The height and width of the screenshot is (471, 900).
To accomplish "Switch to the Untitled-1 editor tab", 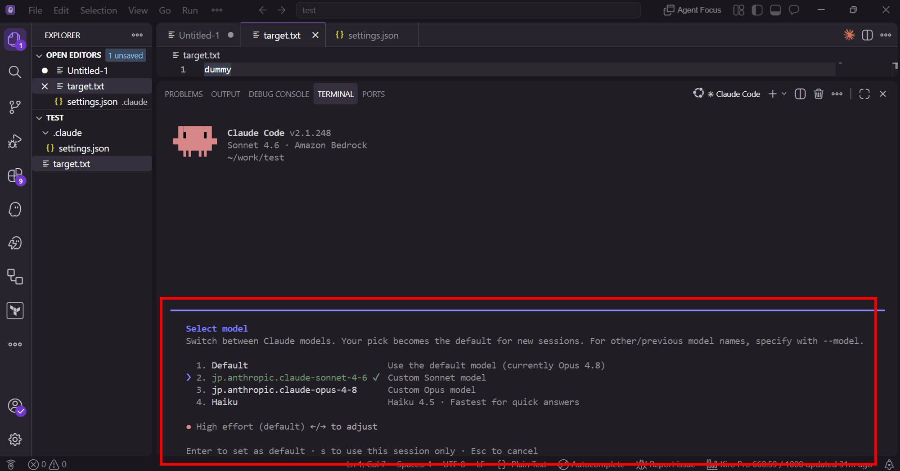I will pos(198,35).
